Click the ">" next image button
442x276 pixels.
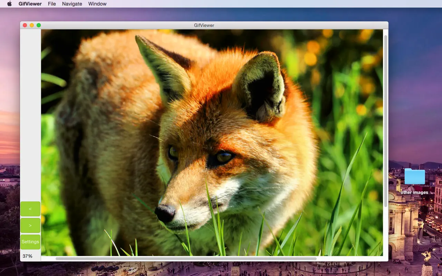click(30, 225)
